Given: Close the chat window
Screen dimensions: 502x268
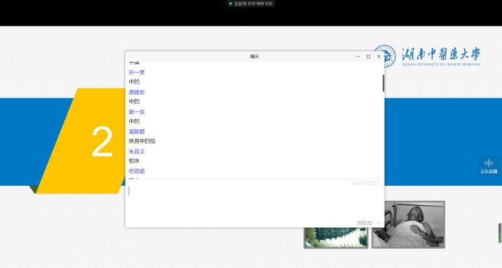Looking at the screenshot, I should click(x=378, y=56).
